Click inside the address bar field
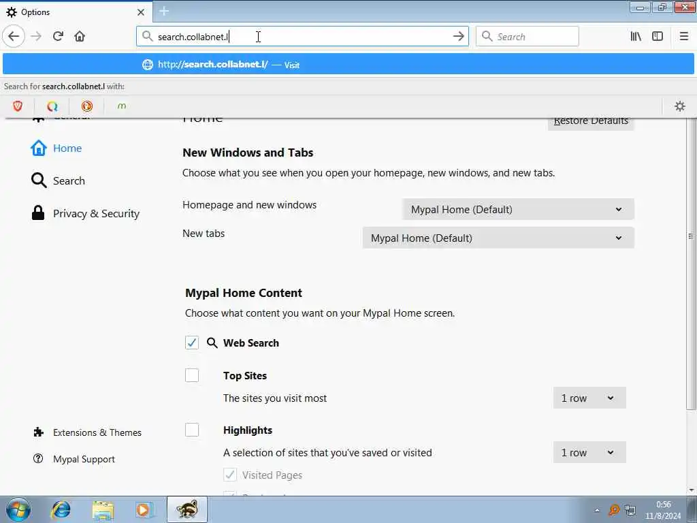The width and height of the screenshot is (697, 523). pyautogui.click(x=302, y=37)
